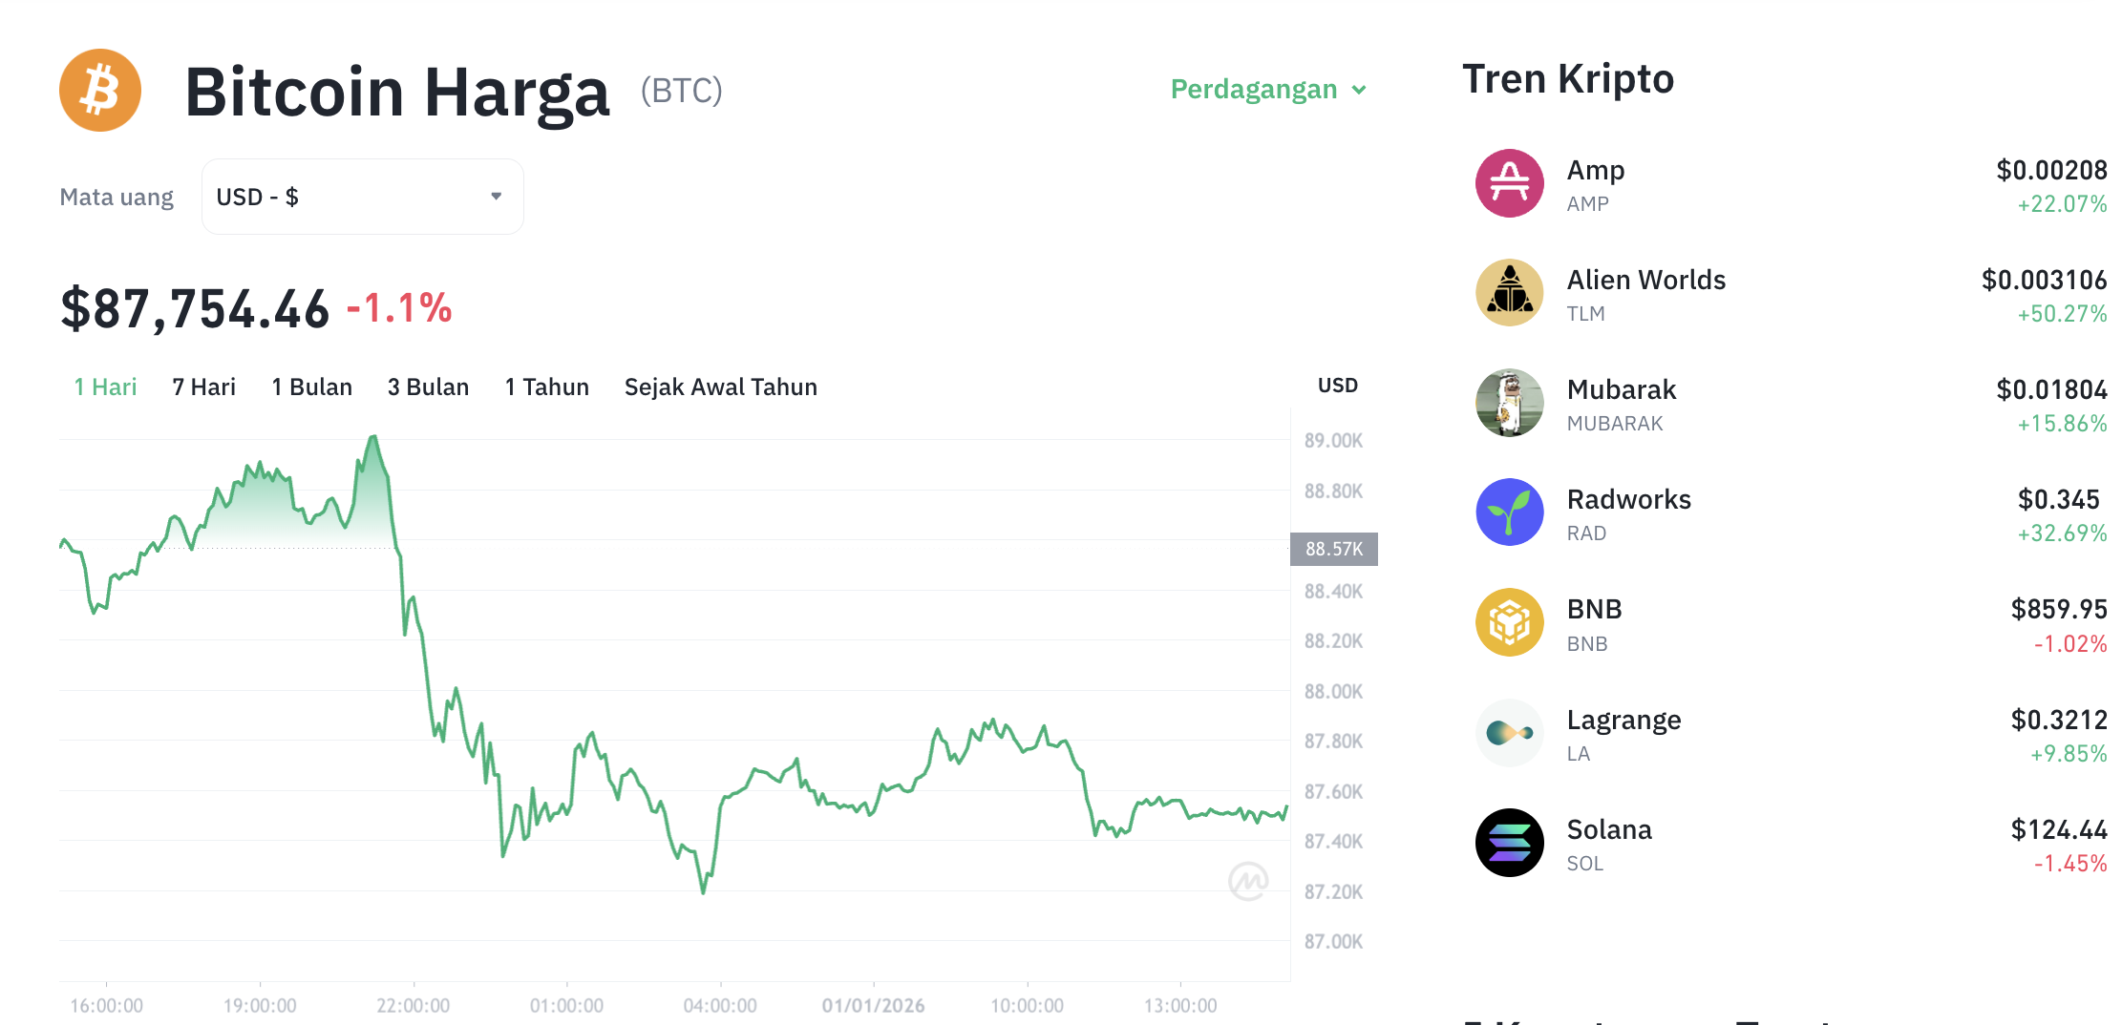The height and width of the screenshot is (1025, 2122).
Task: Click the 88.57K current price marker
Action: (1333, 549)
